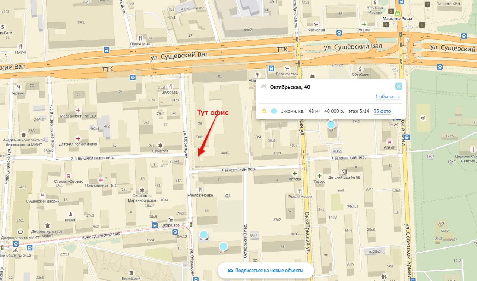Viewport: 477px width, 281px height.
Task: Click the Дворец культуры МИИТ museum icon
Action: pos(47,225)
